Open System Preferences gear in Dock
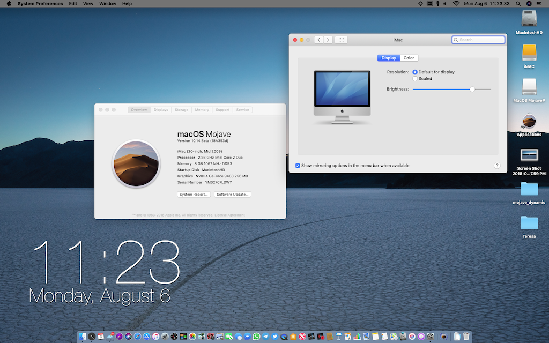The image size is (549, 343). point(431,337)
